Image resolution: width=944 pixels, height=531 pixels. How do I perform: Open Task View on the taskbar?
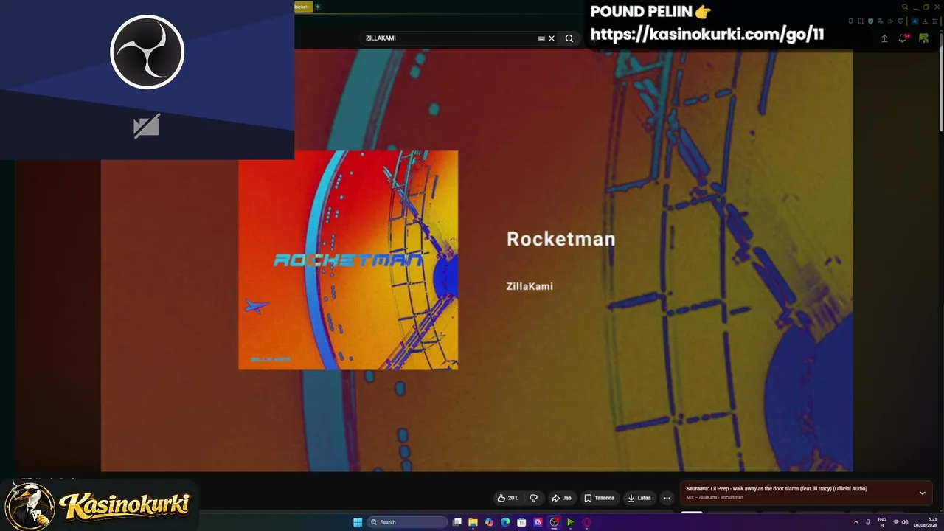[x=457, y=522]
